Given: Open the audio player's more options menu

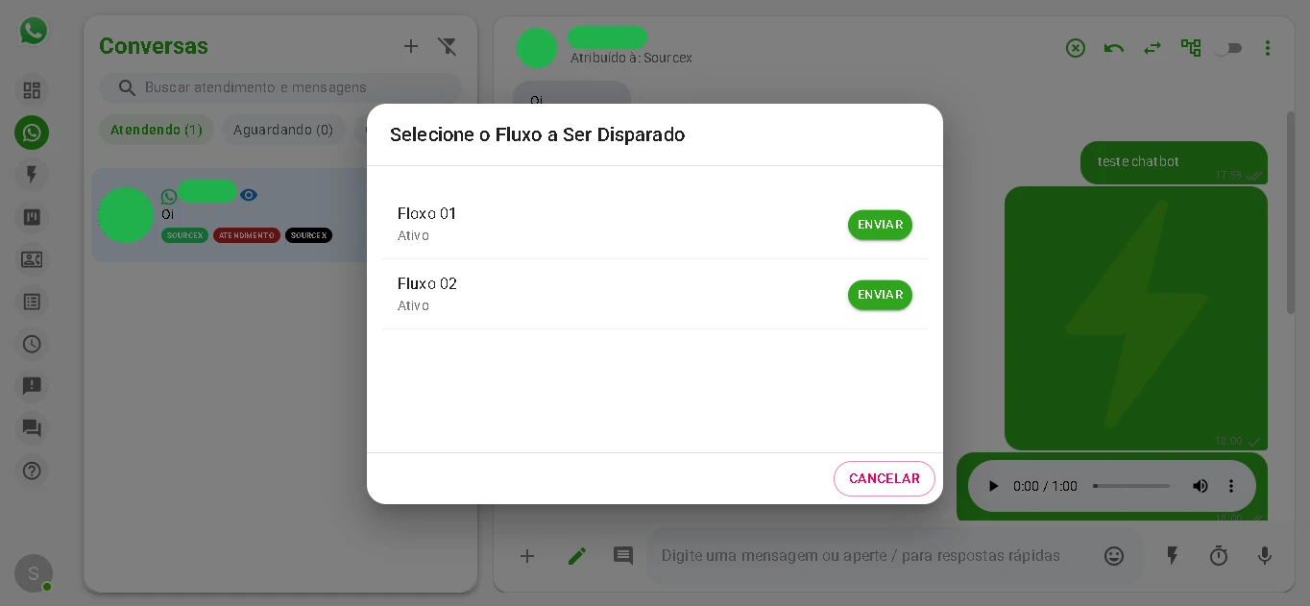Looking at the screenshot, I should click(x=1231, y=486).
